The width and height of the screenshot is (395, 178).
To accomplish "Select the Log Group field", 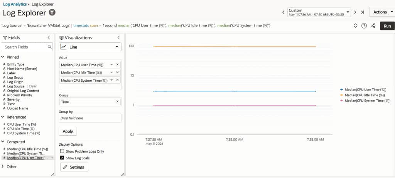I will [x=15, y=77].
